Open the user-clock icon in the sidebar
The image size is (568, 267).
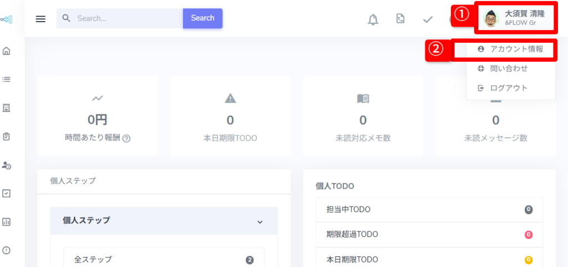(x=7, y=165)
